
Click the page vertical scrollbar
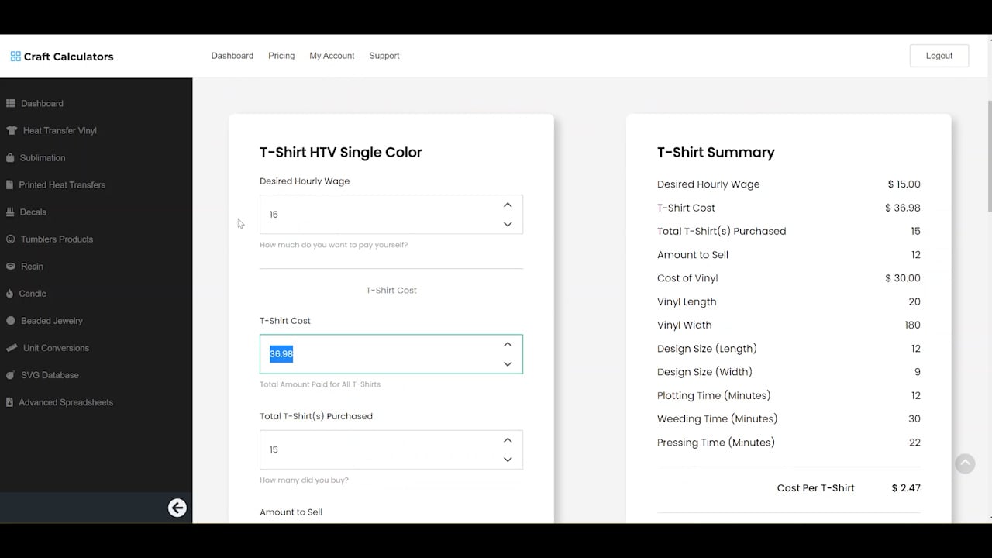[989, 155]
